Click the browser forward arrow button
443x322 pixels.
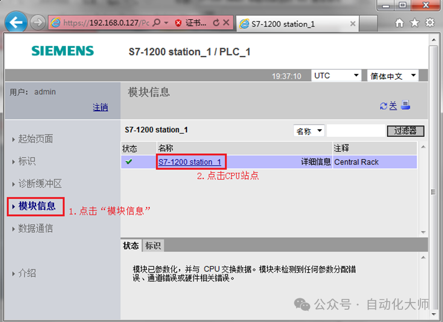coord(37,23)
